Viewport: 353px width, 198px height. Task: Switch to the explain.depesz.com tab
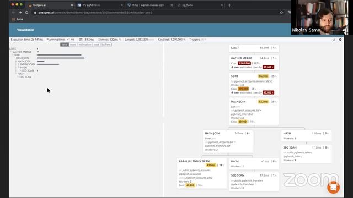[x=149, y=5]
